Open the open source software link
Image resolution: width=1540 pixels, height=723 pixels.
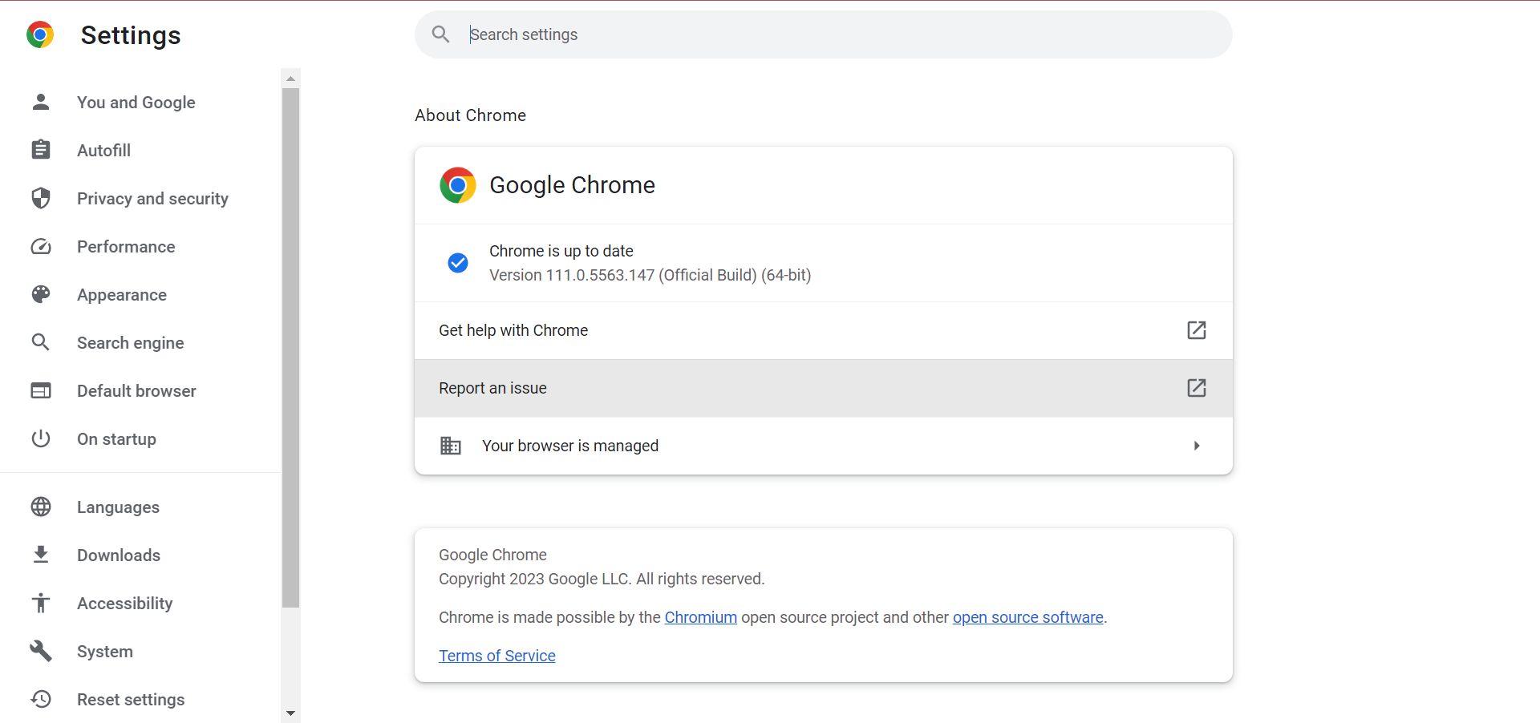click(x=1027, y=617)
